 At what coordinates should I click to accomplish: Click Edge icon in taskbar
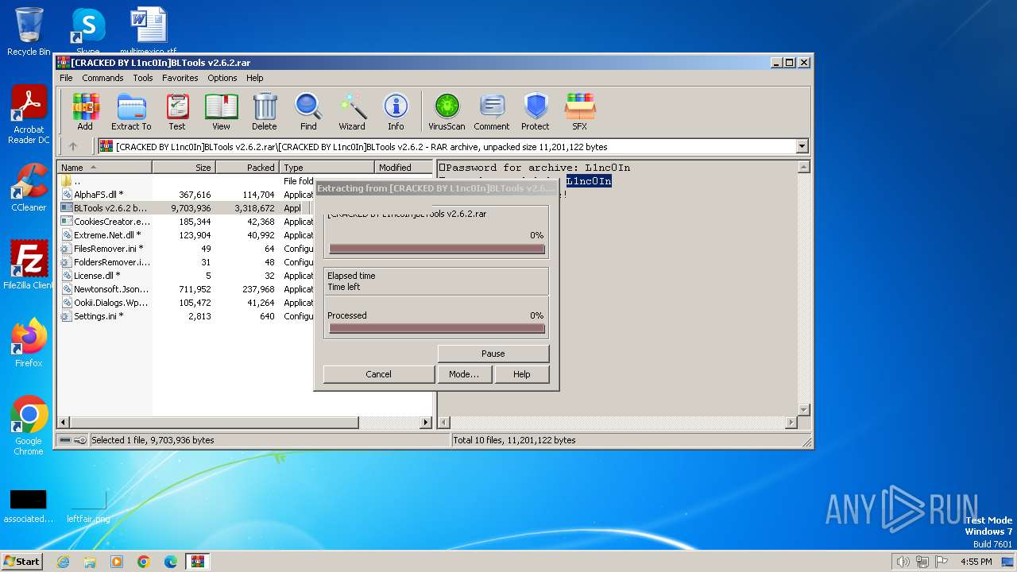pos(171,561)
